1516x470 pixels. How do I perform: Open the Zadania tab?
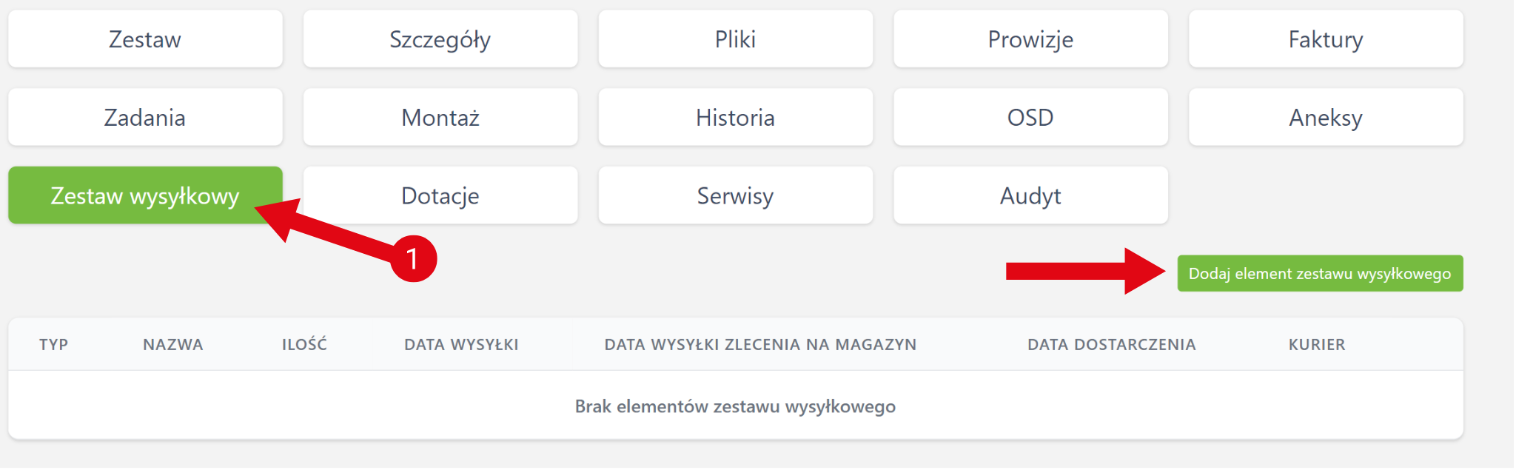[145, 118]
